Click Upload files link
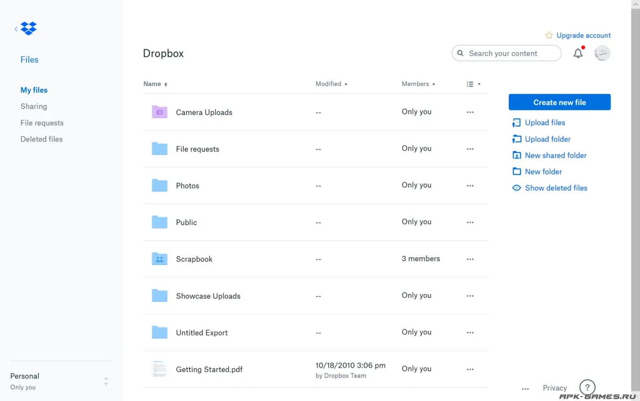The image size is (640, 401). [545, 122]
